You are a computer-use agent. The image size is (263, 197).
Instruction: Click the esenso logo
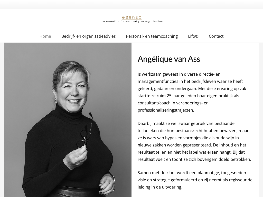pyautogui.click(x=132, y=17)
